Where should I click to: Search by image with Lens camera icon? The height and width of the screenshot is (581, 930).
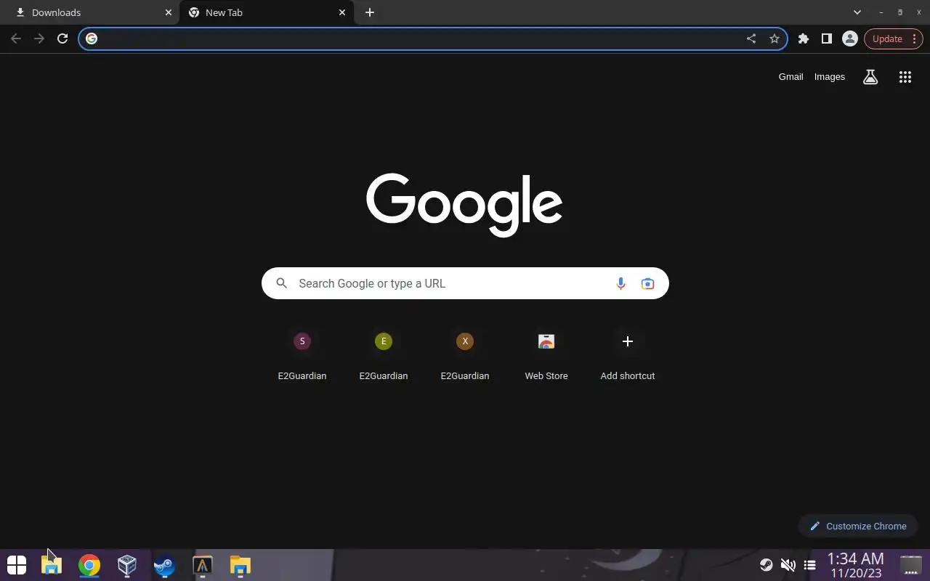[647, 283]
